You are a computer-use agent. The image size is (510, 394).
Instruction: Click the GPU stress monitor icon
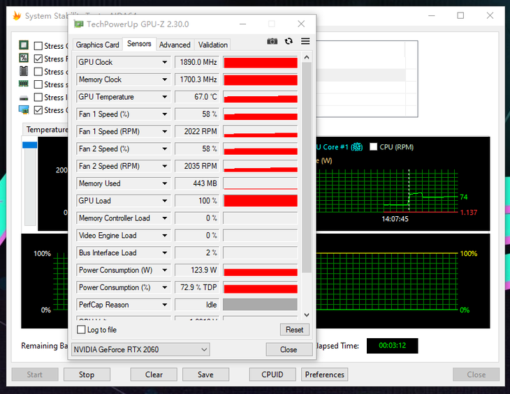[24, 110]
